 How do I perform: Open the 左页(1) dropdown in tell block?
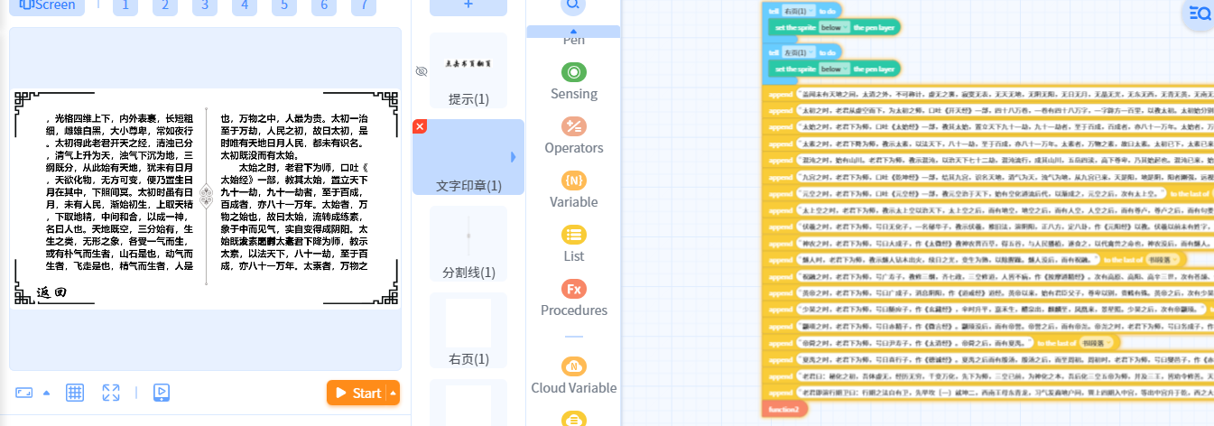[799, 52]
